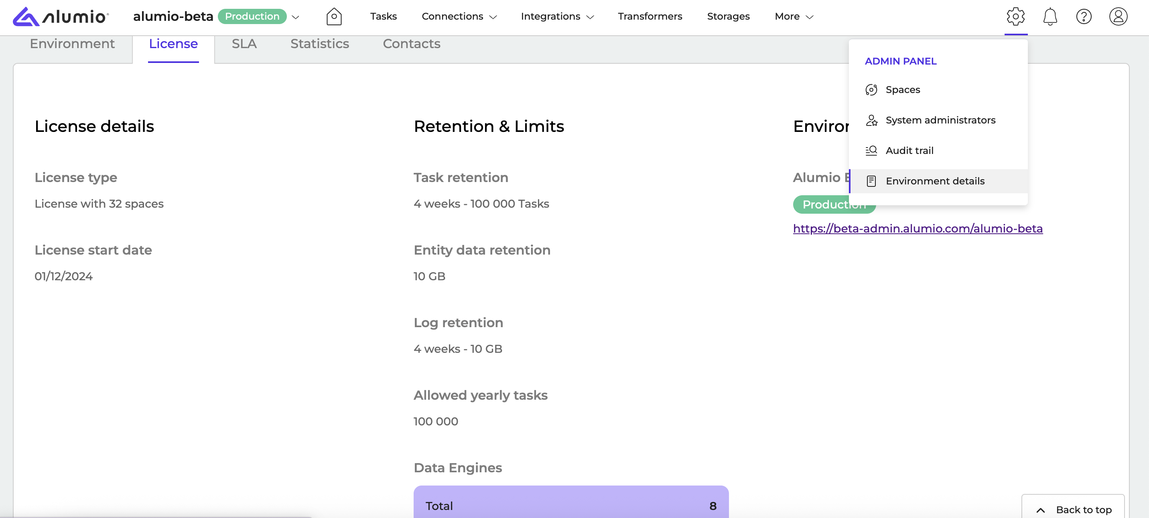Click the Total data engines row
Viewport: 1149px width, 518px height.
[570, 506]
